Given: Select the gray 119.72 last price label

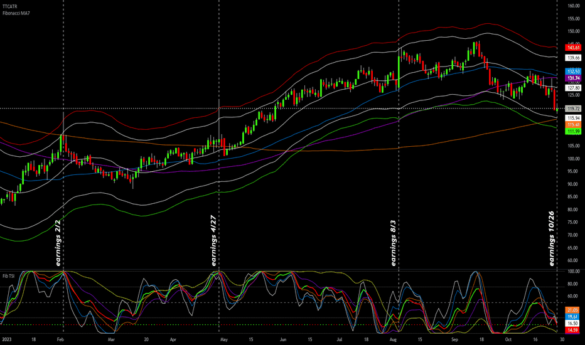Looking at the screenshot, I should (574, 109).
